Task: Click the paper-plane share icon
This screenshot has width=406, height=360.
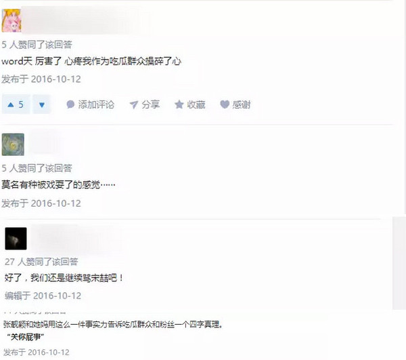Action: (x=133, y=104)
